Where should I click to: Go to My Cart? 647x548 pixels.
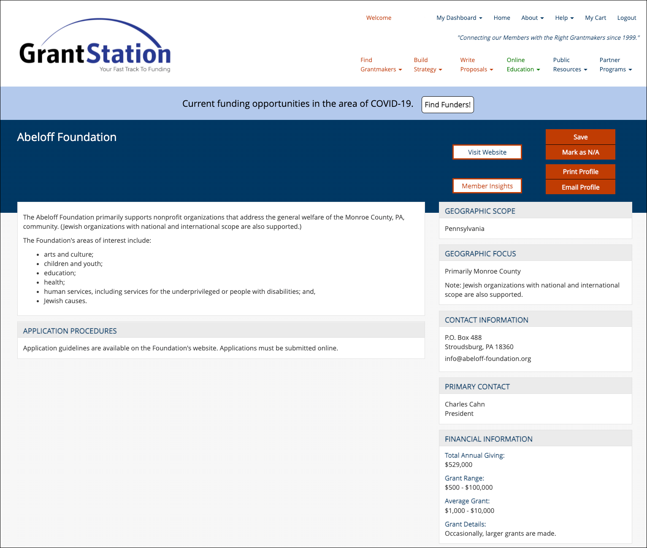pyautogui.click(x=596, y=18)
